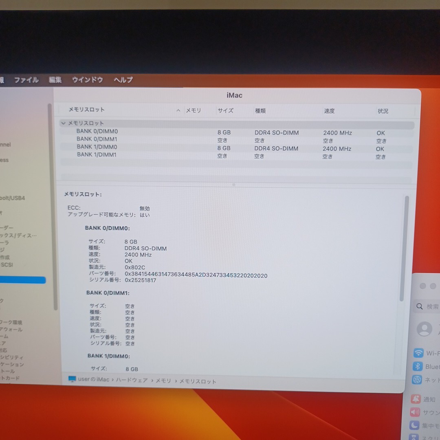Click the serial number value 0x25251817

tap(140, 280)
